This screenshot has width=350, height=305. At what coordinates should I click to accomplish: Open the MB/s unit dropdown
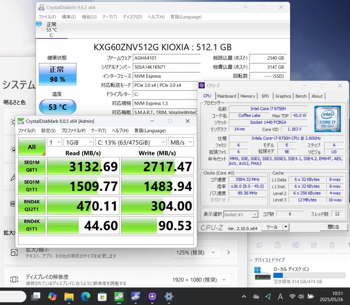click(x=181, y=142)
